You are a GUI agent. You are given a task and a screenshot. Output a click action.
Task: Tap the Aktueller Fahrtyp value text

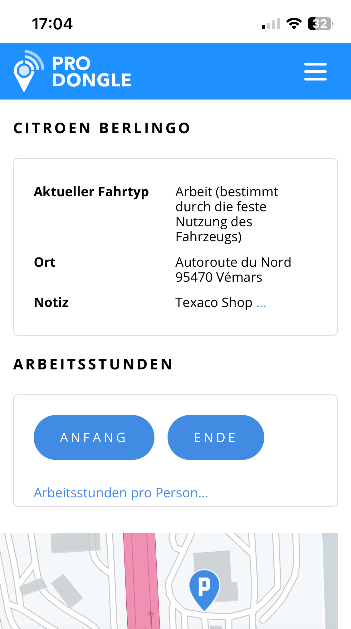point(227,214)
